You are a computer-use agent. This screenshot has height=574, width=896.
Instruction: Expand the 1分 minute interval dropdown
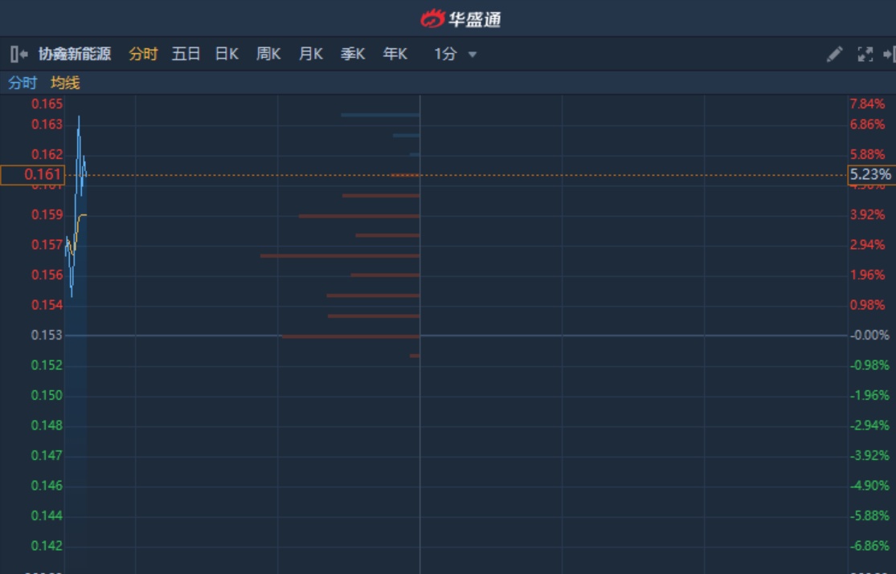[x=446, y=54]
